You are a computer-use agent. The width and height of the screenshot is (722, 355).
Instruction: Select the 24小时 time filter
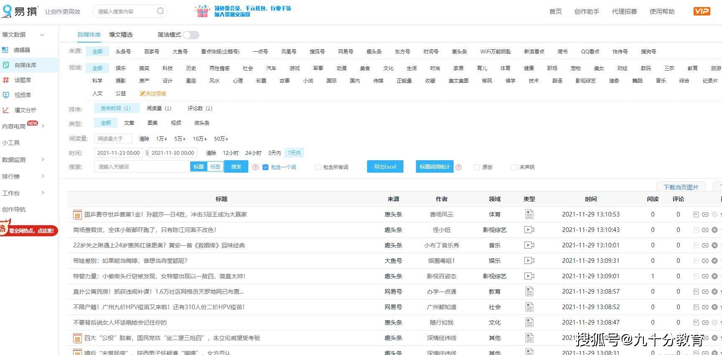[x=253, y=153]
